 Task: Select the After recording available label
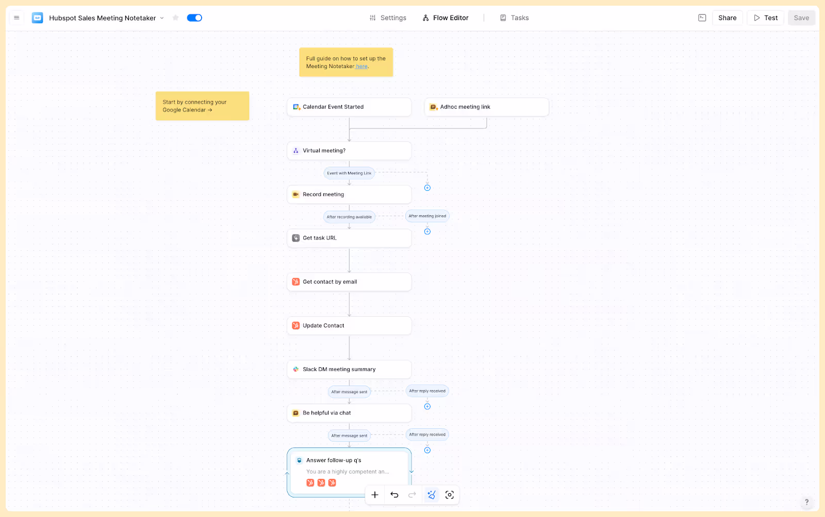pos(349,217)
